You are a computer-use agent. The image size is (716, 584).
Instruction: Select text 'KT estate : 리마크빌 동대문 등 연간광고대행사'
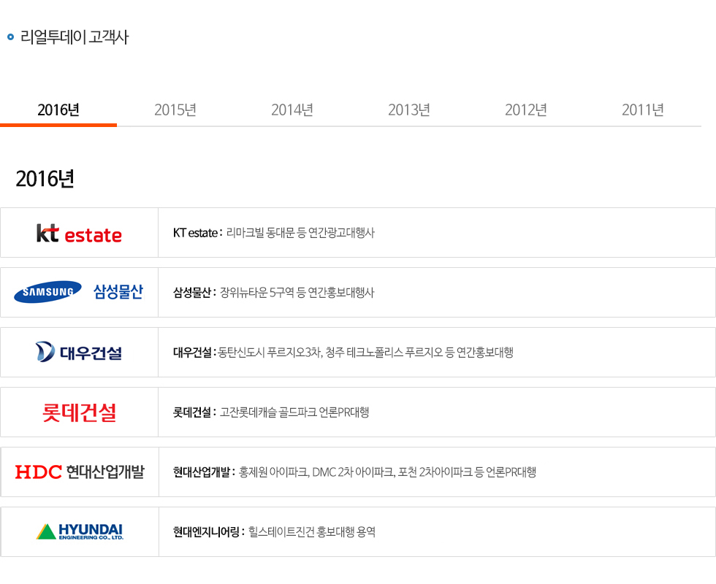point(273,233)
